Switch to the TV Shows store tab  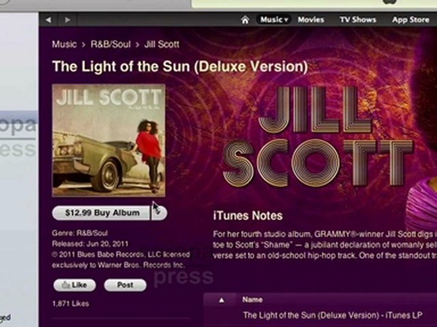click(358, 20)
